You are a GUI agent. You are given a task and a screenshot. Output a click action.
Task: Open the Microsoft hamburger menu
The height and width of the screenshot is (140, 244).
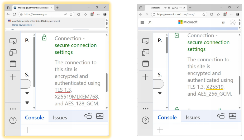click(142, 22)
